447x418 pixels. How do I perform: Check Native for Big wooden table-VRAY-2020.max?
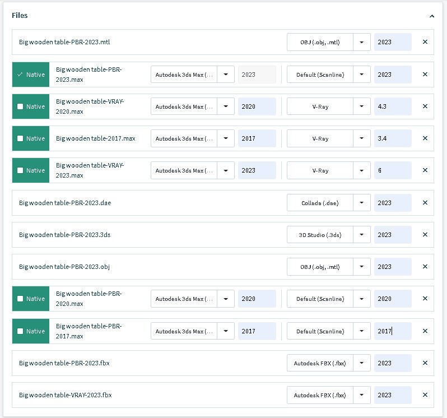tap(20, 106)
